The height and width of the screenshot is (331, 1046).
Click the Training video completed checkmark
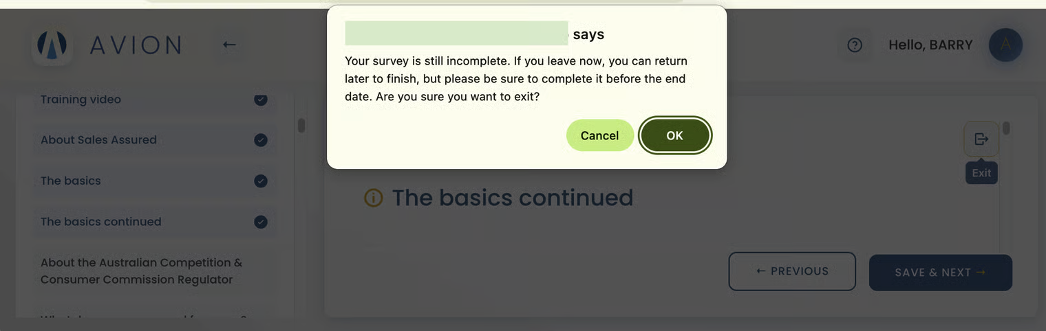click(x=261, y=100)
